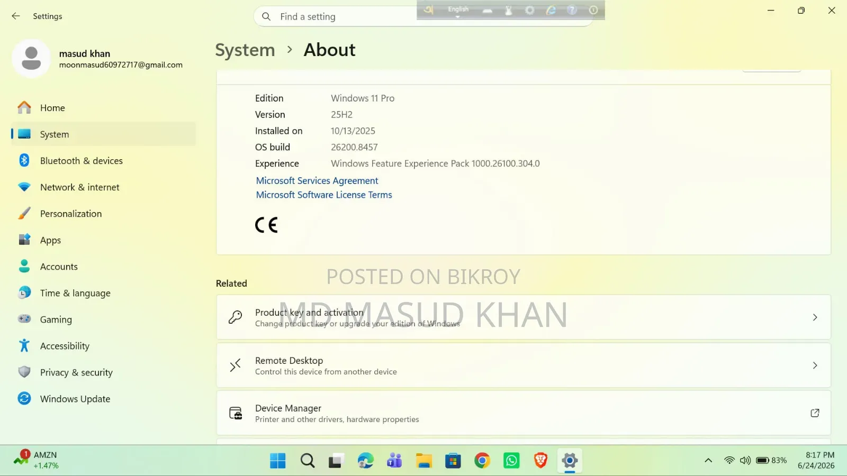Open the AMZN stock widget
This screenshot has width=847, height=476.
pyautogui.click(x=36, y=461)
